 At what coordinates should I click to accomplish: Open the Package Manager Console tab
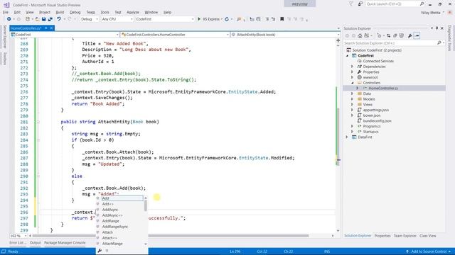pyautogui.click(x=65, y=243)
